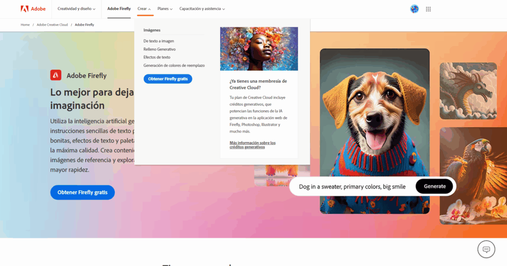507x266 pixels.
Task: Click Obtener Firefly gratis in dropdown
Action: tap(168, 79)
